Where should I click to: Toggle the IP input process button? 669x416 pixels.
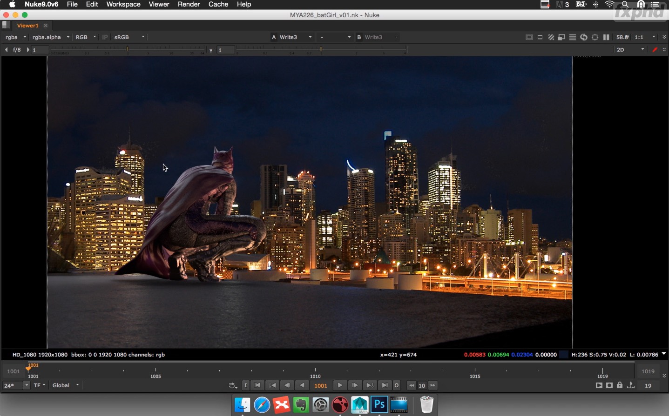(x=105, y=37)
